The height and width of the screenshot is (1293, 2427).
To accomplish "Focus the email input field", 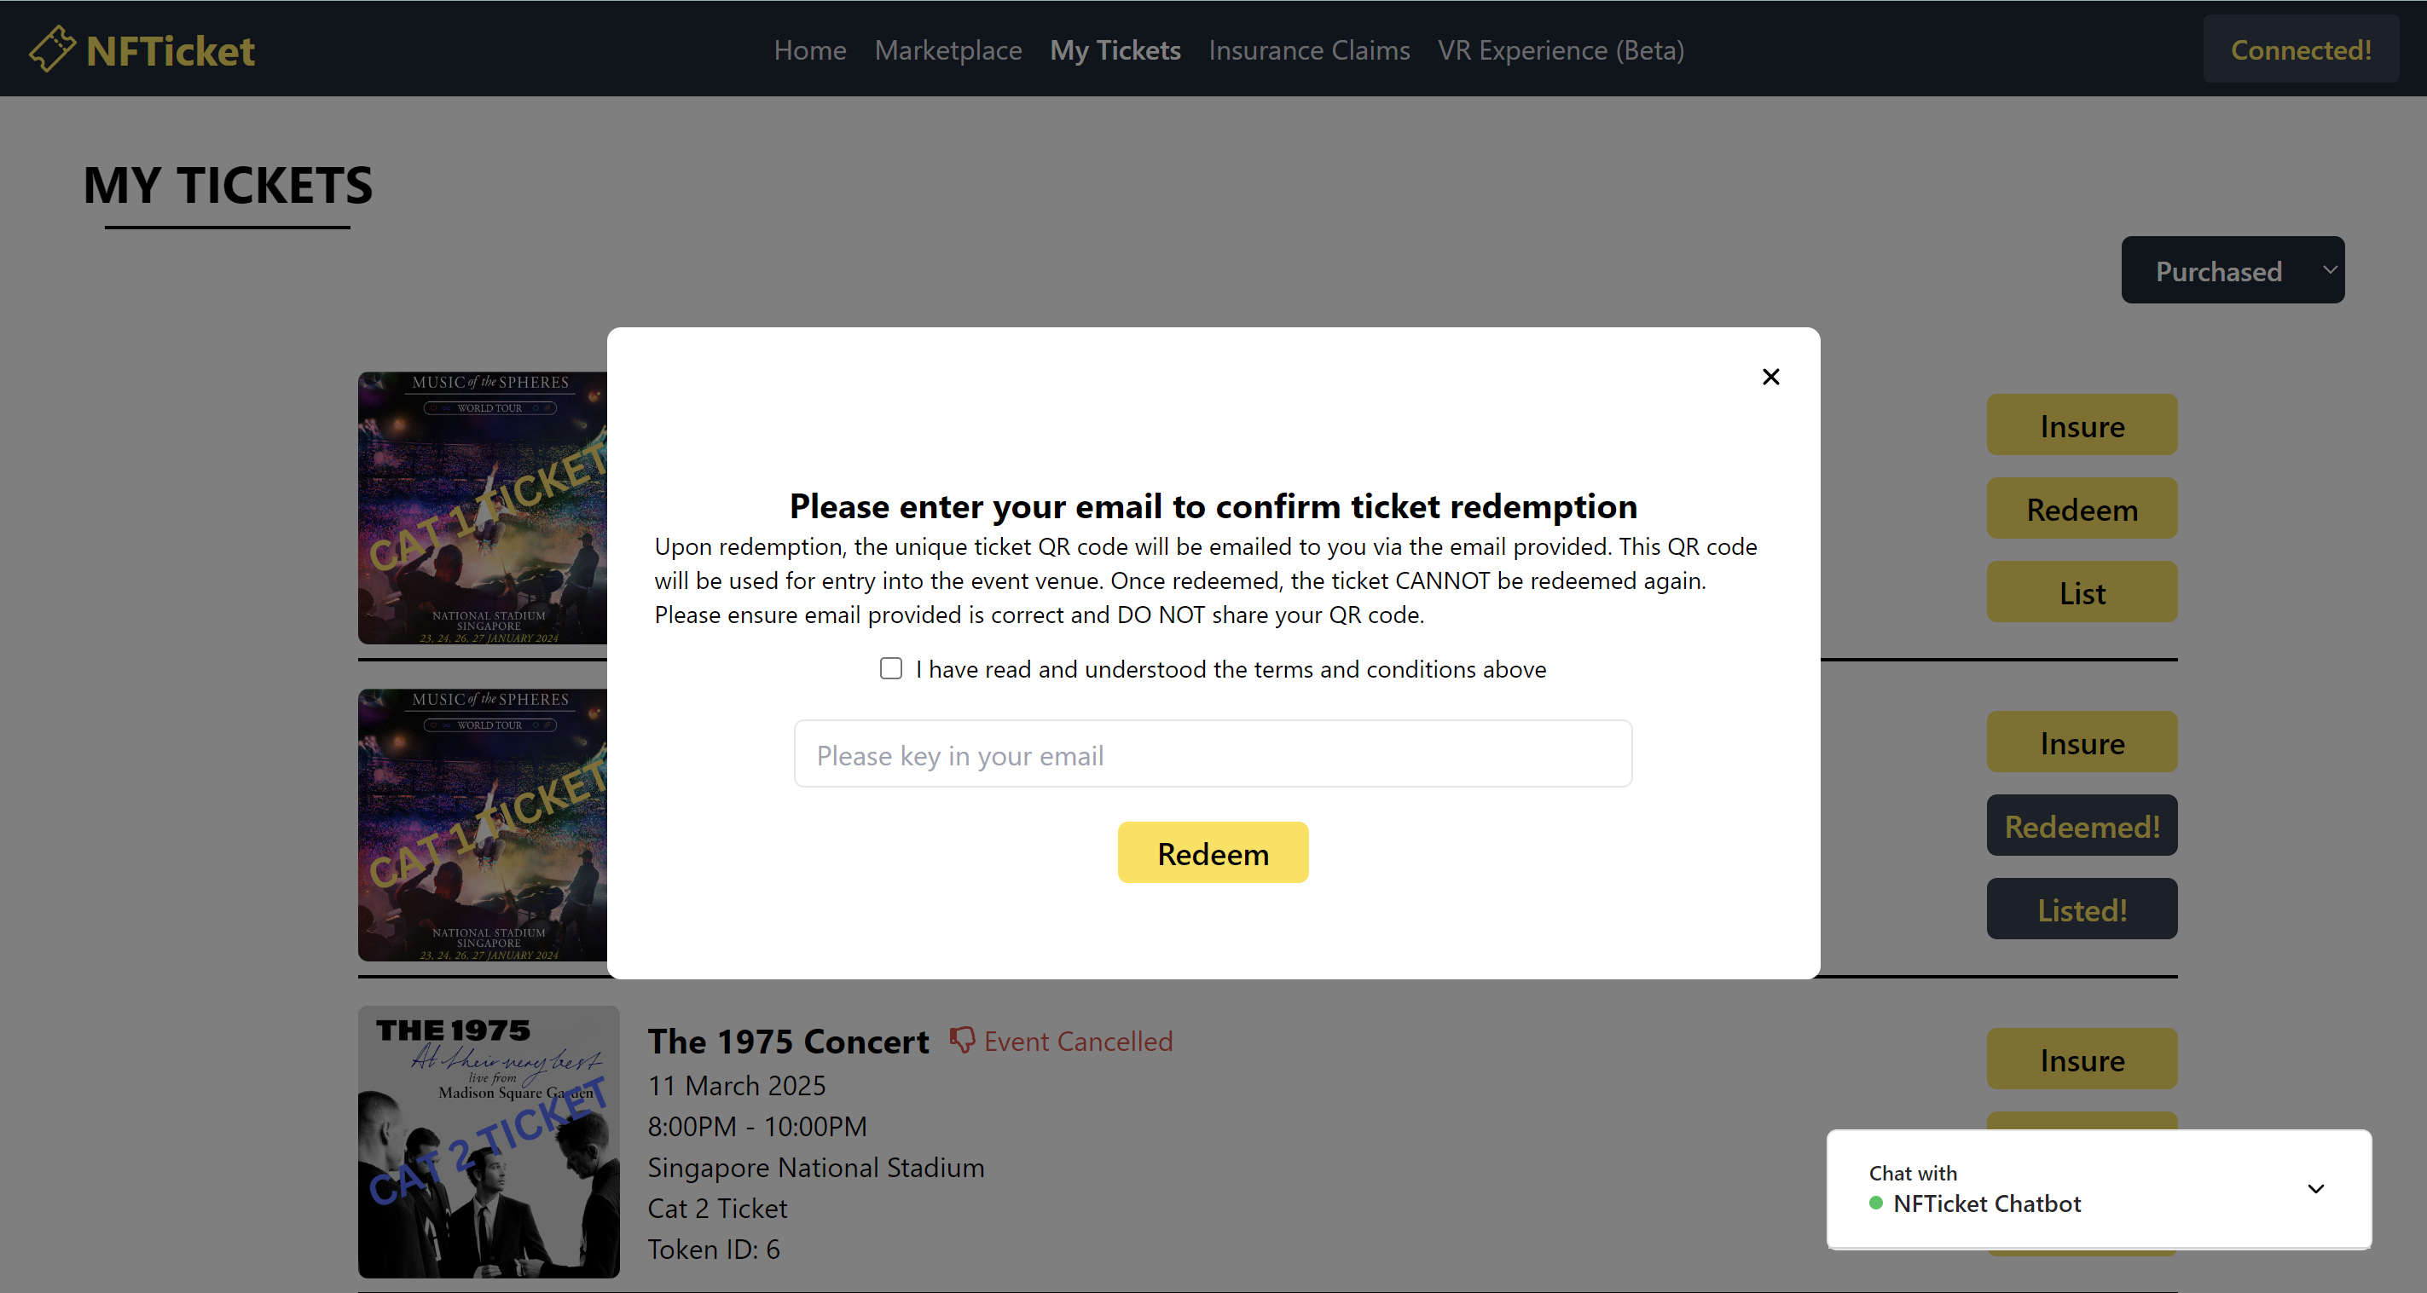I will click(x=1213, y=754).
